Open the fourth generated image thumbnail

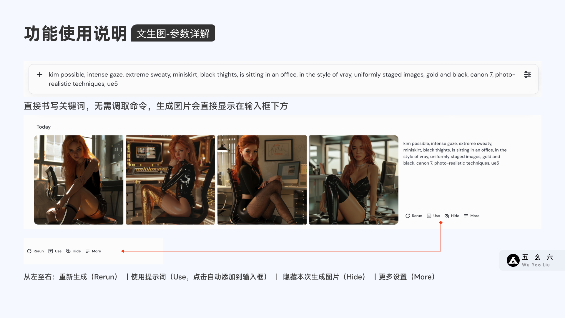coord(353,180)
